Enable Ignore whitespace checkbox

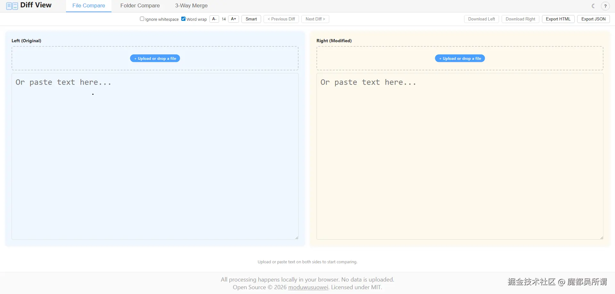click(142, 19)
